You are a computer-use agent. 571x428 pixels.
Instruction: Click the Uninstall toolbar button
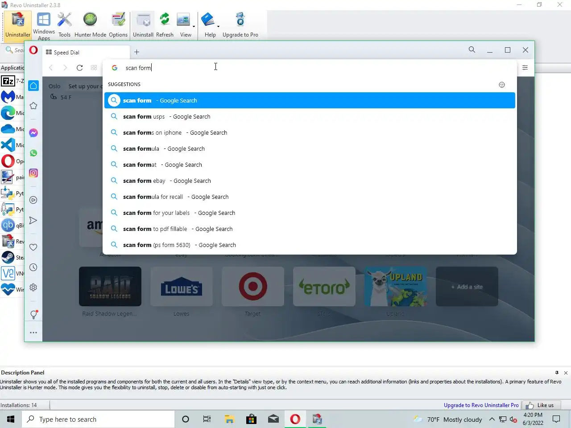pyautogui.click(x=143, y=25)
